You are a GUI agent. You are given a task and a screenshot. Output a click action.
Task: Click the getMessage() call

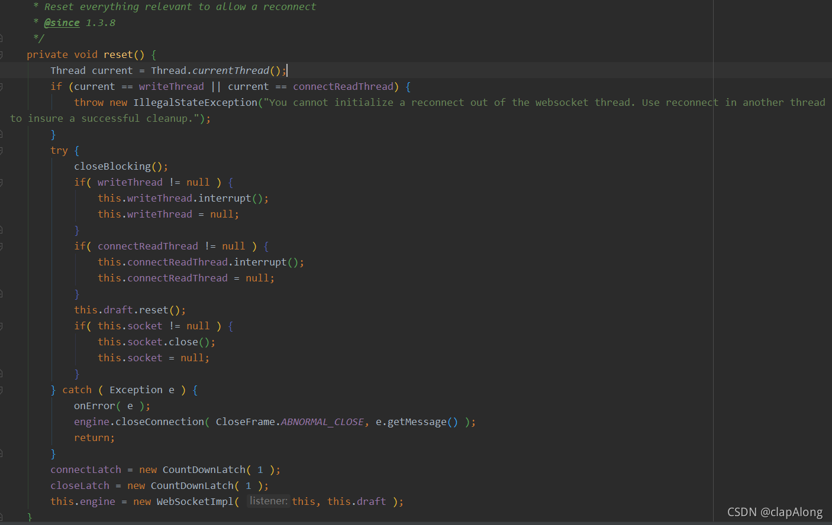click(x=423, y=422)
